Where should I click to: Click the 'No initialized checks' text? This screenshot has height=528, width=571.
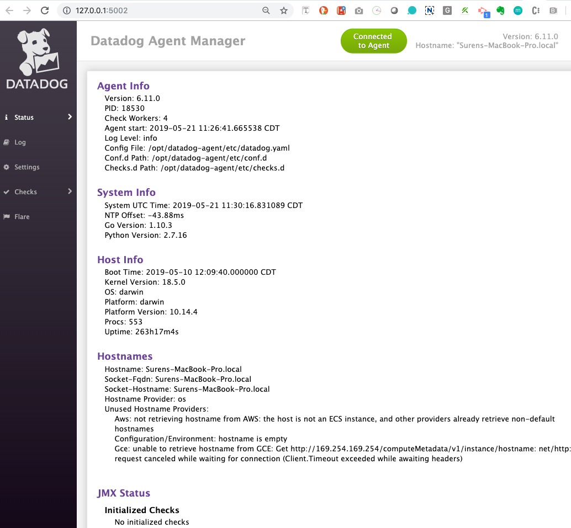coord(152,522)
